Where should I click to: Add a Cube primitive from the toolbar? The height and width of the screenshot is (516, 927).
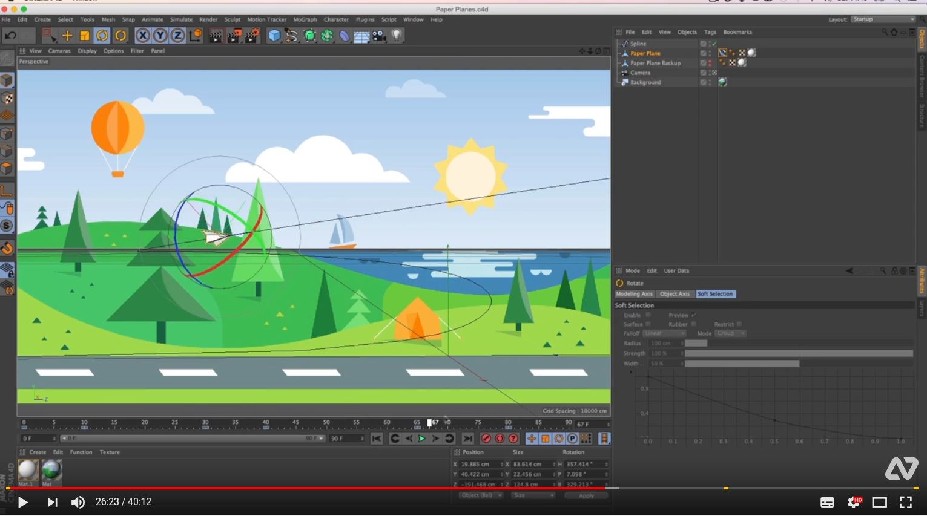274,36
